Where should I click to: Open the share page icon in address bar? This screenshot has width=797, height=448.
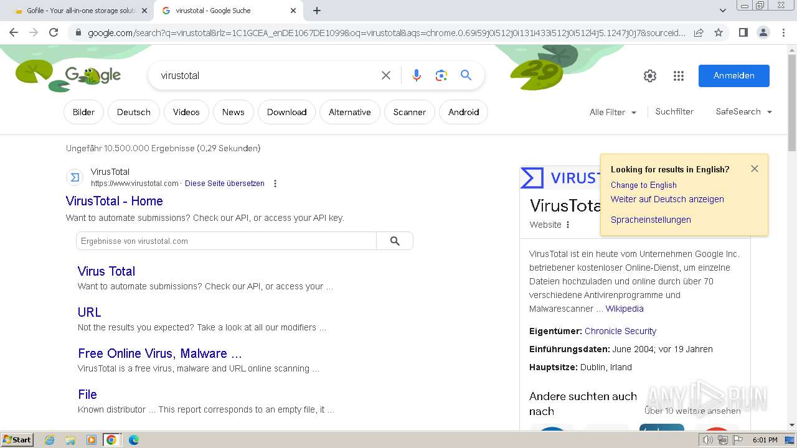tap(699, 32)
